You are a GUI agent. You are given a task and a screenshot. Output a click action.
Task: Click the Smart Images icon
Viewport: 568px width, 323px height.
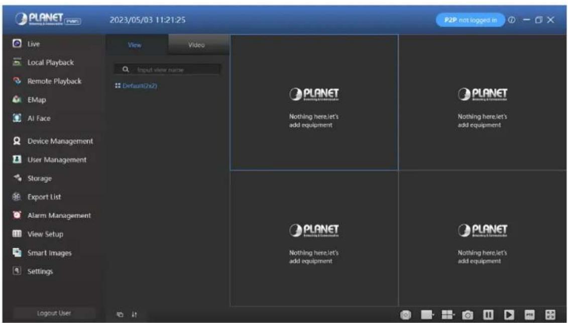click(17, 252)
